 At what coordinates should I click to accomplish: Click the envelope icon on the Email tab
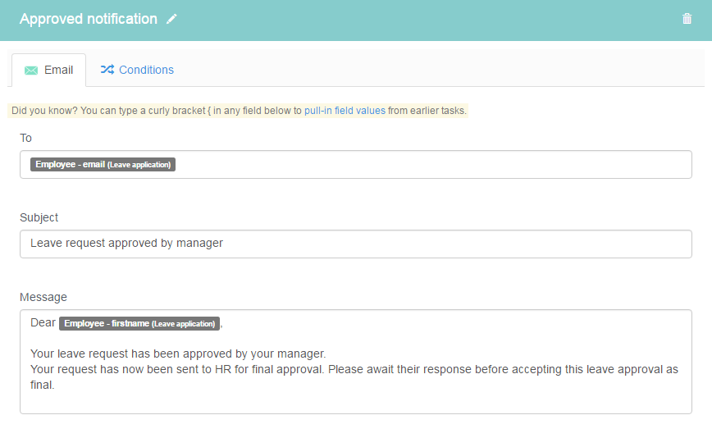coord(31,71)
